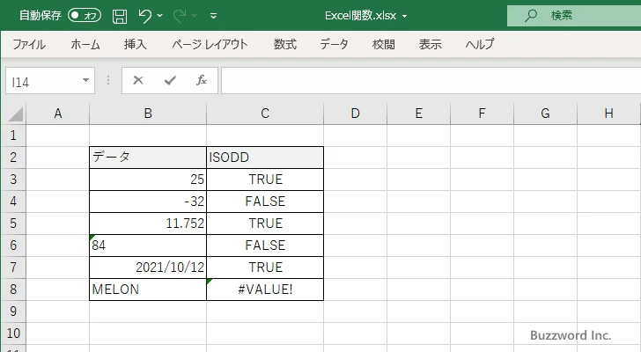Toggle the 自動保存 AutoSave switch
Image resolution: width=641 pixels, height=352 pixels.
(x=85, y=16)
